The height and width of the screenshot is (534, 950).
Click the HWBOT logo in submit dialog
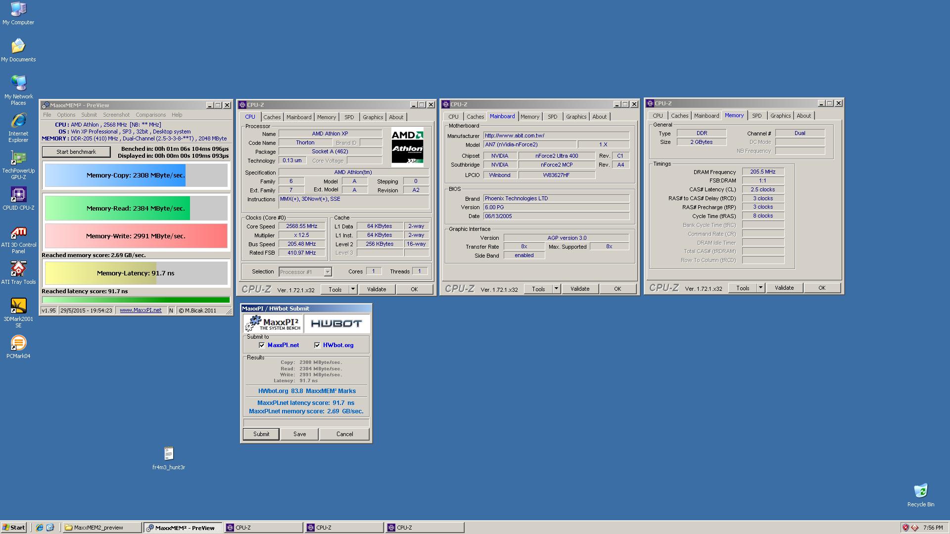[x=336, y=323]
